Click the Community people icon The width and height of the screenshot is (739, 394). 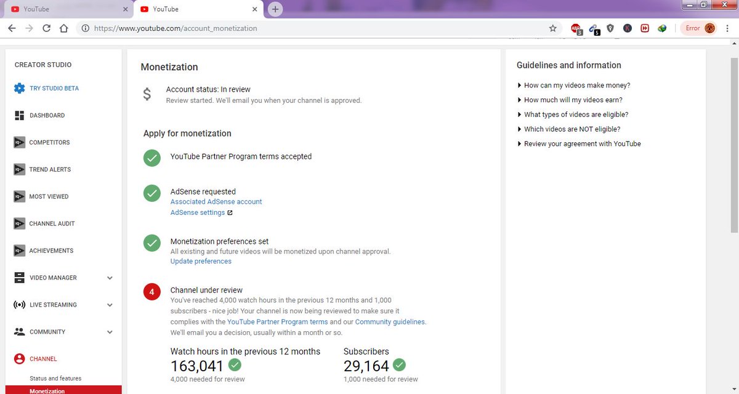coord(19,332)
